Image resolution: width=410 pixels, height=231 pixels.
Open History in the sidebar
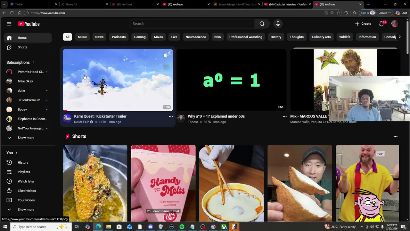[x=28, y=162]
